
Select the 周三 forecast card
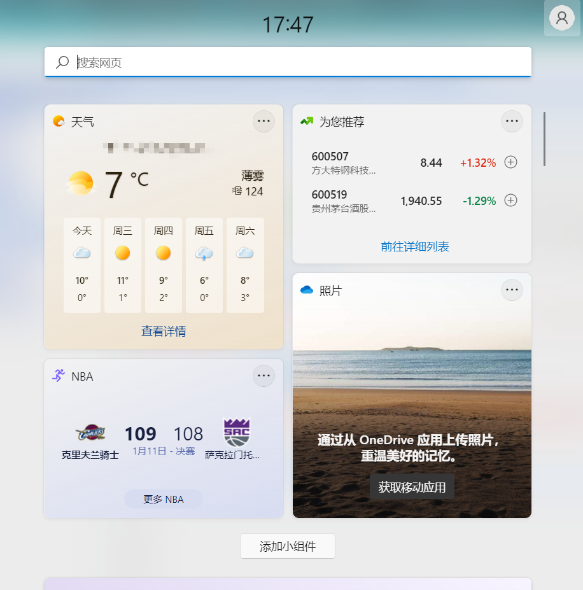(x=123, y=265)
